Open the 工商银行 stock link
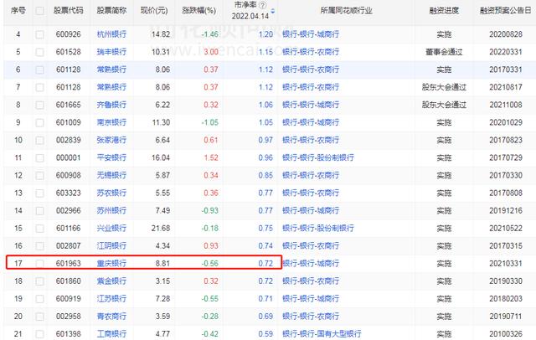536x340 pixels. point(111,334)
